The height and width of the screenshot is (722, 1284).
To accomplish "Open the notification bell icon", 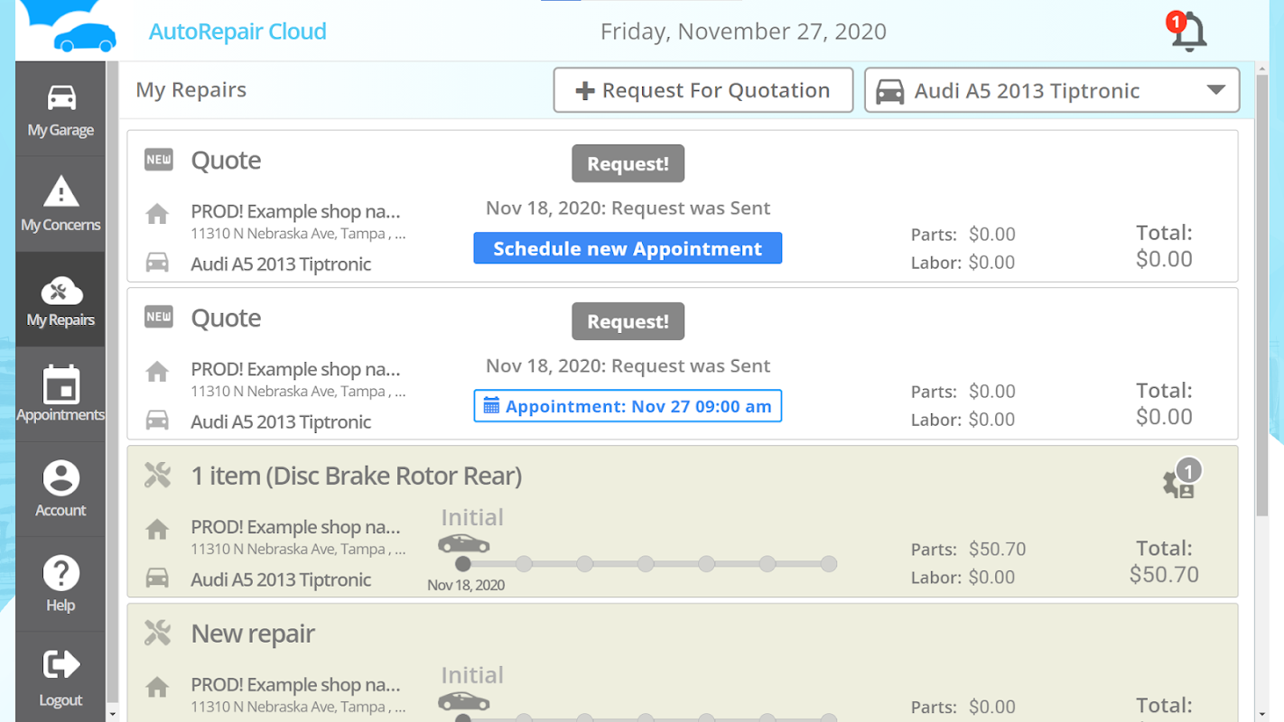I will click(1188, 33).
